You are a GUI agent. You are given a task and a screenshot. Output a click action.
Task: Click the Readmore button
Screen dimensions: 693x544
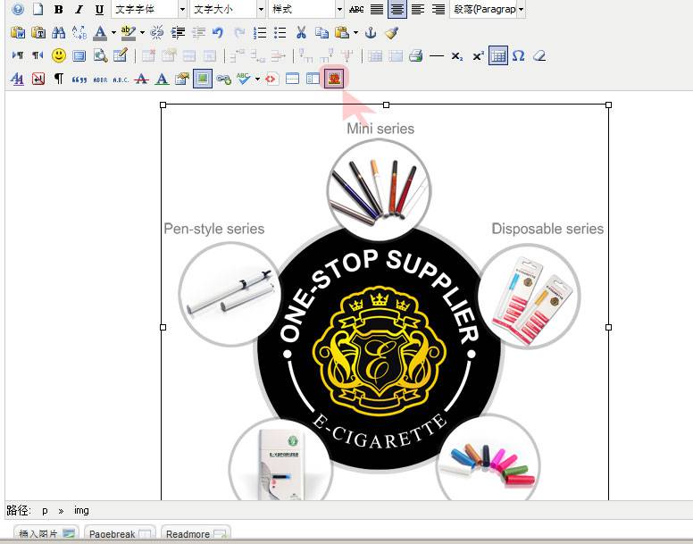[196, 534]
